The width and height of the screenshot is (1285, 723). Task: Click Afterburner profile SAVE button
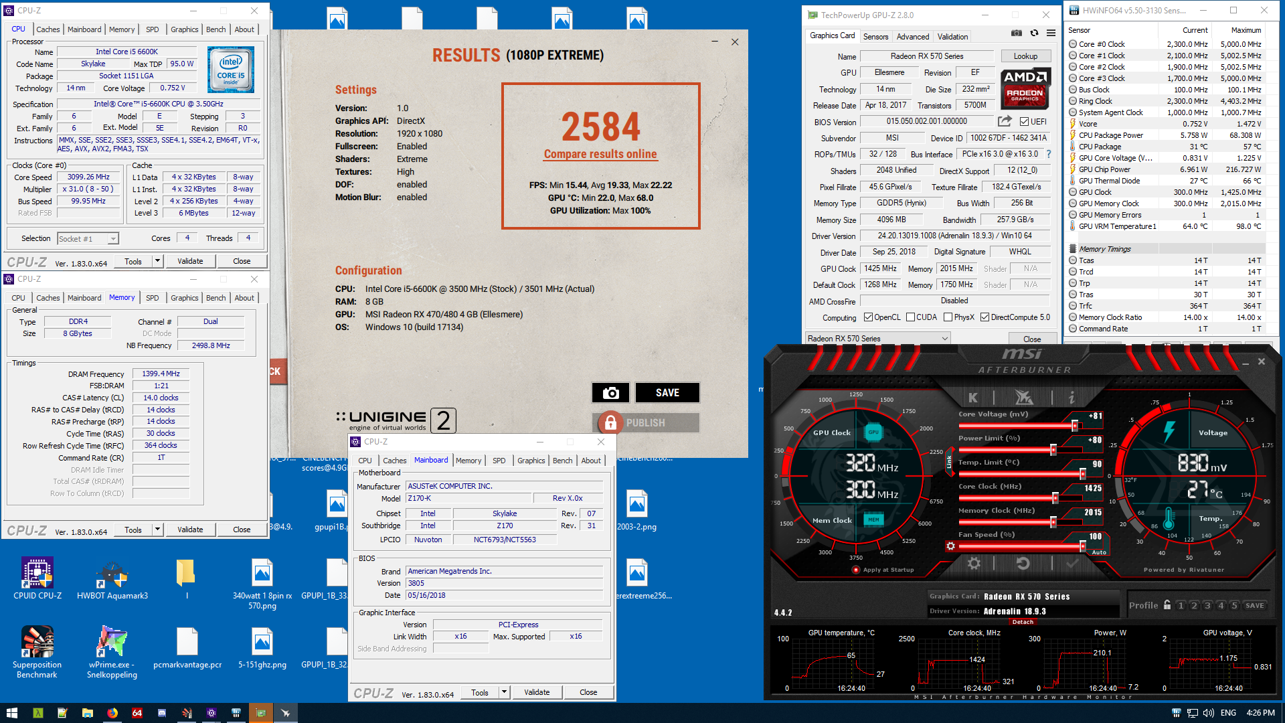click(x=1255, y=605)
